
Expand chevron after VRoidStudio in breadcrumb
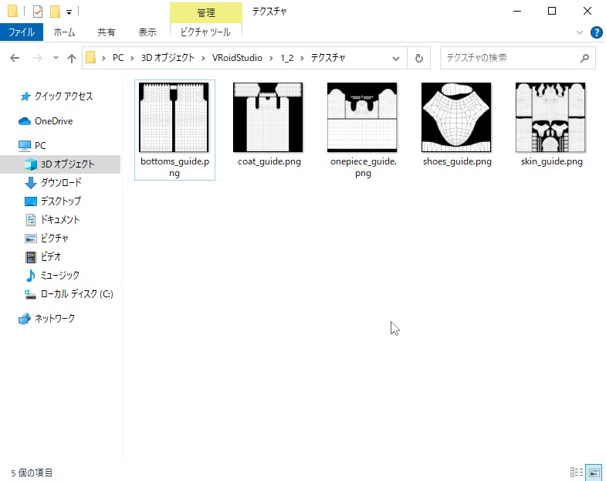pyautogui.click(x=271, y=59)
